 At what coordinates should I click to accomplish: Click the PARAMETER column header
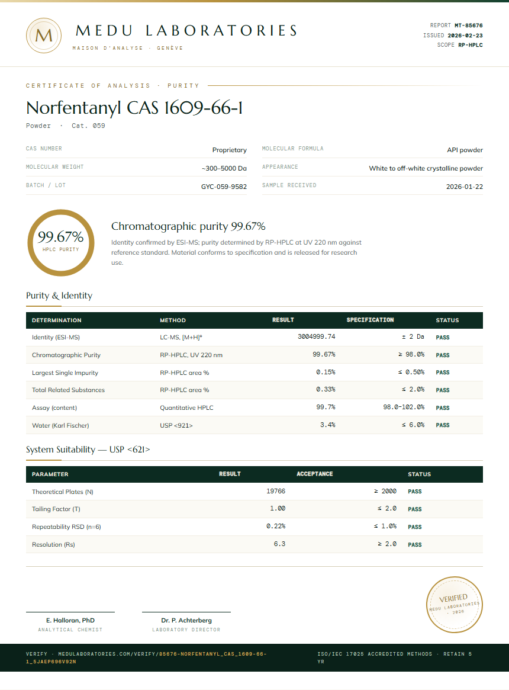pyautogui.click(x=50, y=474)
